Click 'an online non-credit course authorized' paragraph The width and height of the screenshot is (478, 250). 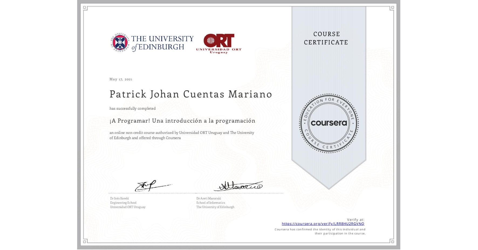182,135
